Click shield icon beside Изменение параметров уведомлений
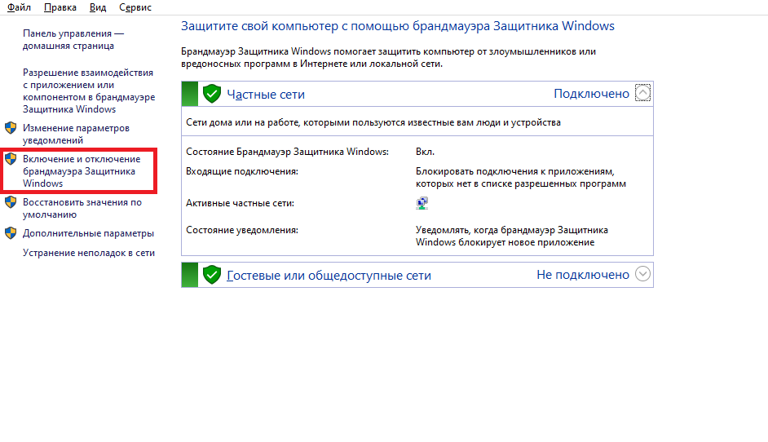This screenshot has height=442, width=768. coord(11,128)
